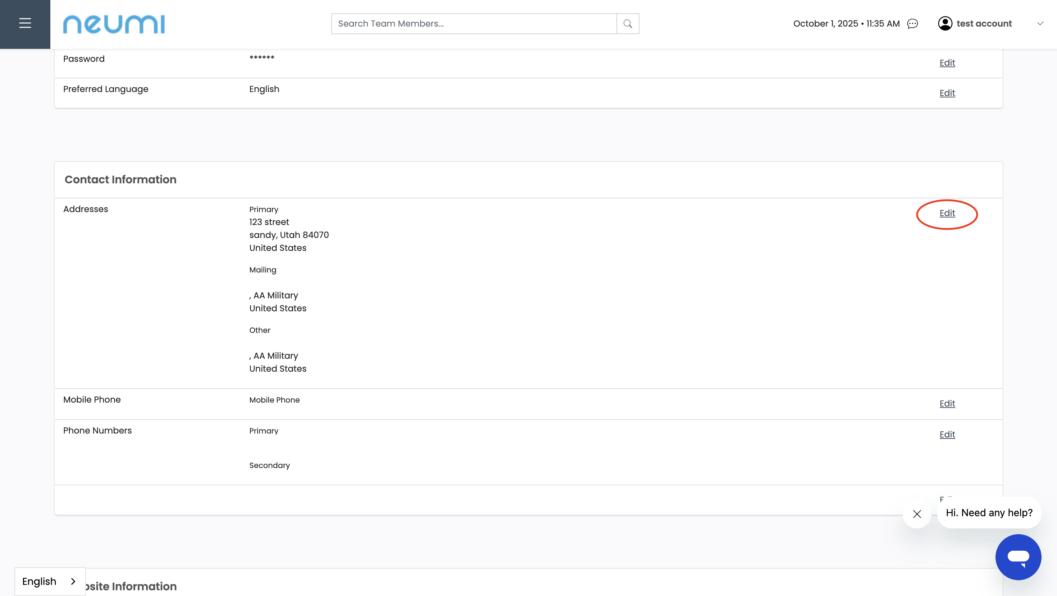Edit the Addresses section
The width and height of the screenshot is (1057, 596).
click(x=947, y=213)
